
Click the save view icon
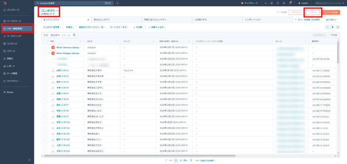pos(338,27)
